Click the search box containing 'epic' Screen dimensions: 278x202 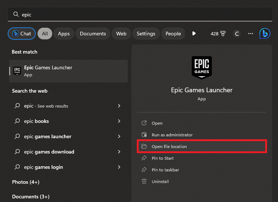(x=140, y=15)
